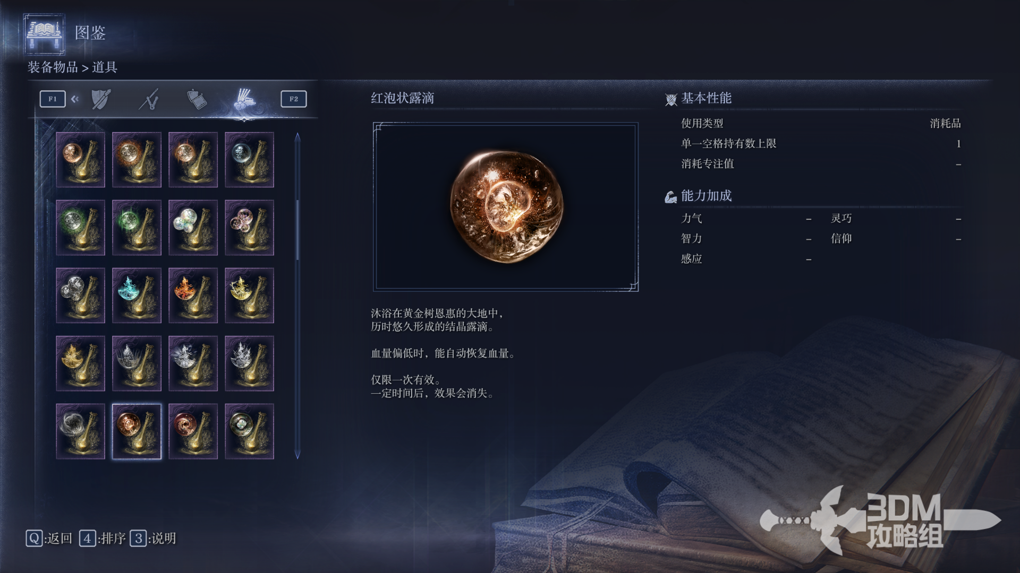Select the weapons and shield category tab
The height and width of the screenshot is (573, 1020).
click(x=101, y=99)
